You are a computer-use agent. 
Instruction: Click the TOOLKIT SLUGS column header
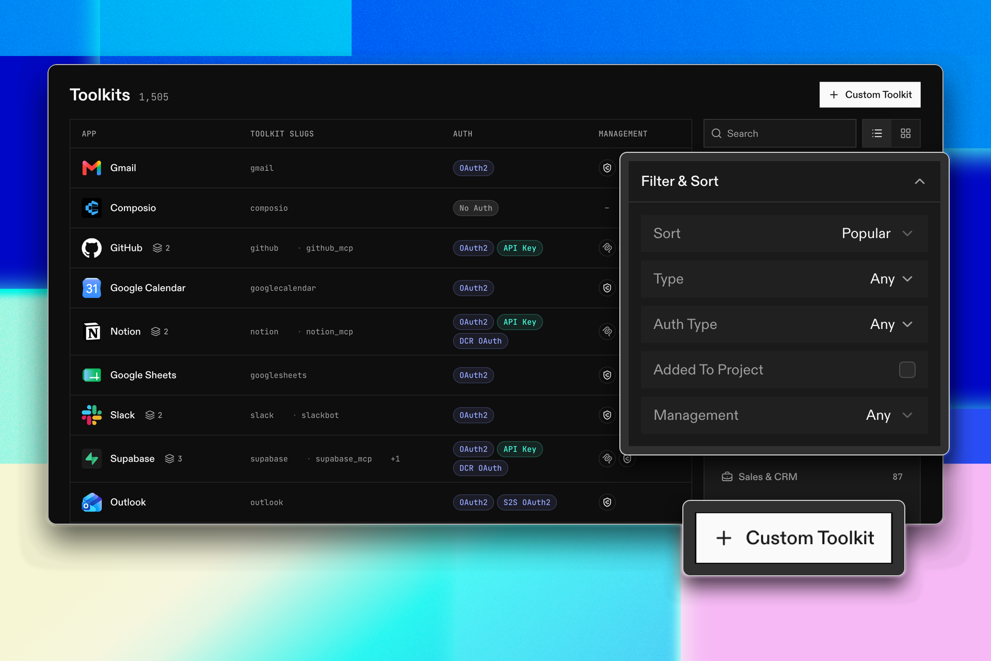(x=282, y=134)
